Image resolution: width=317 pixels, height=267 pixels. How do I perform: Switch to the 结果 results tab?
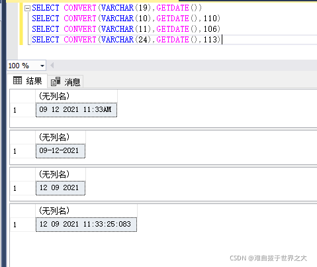coord(27,81)
